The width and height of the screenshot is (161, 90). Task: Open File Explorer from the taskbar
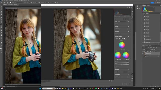(x=63, y=88)
